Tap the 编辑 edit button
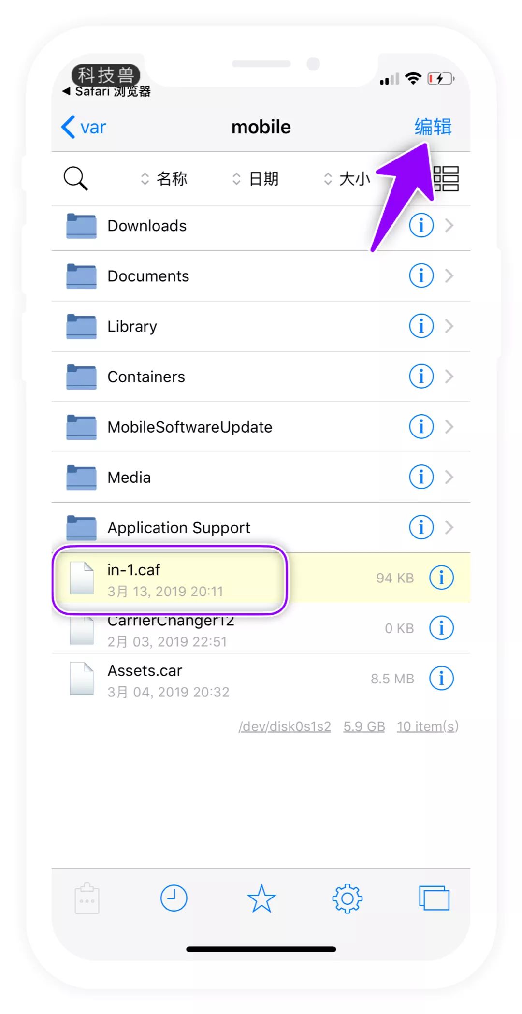This screenshot has height=1014, width=522. (x=433, y=127)
